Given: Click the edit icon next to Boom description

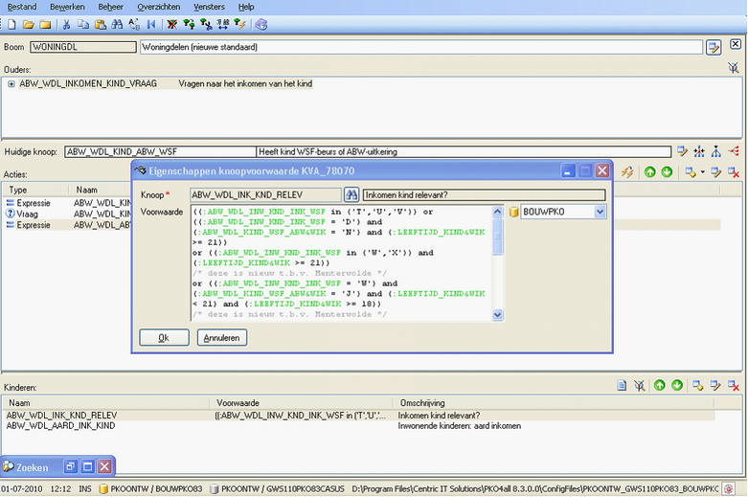Looking at the screenshot, I should (714, 47).
